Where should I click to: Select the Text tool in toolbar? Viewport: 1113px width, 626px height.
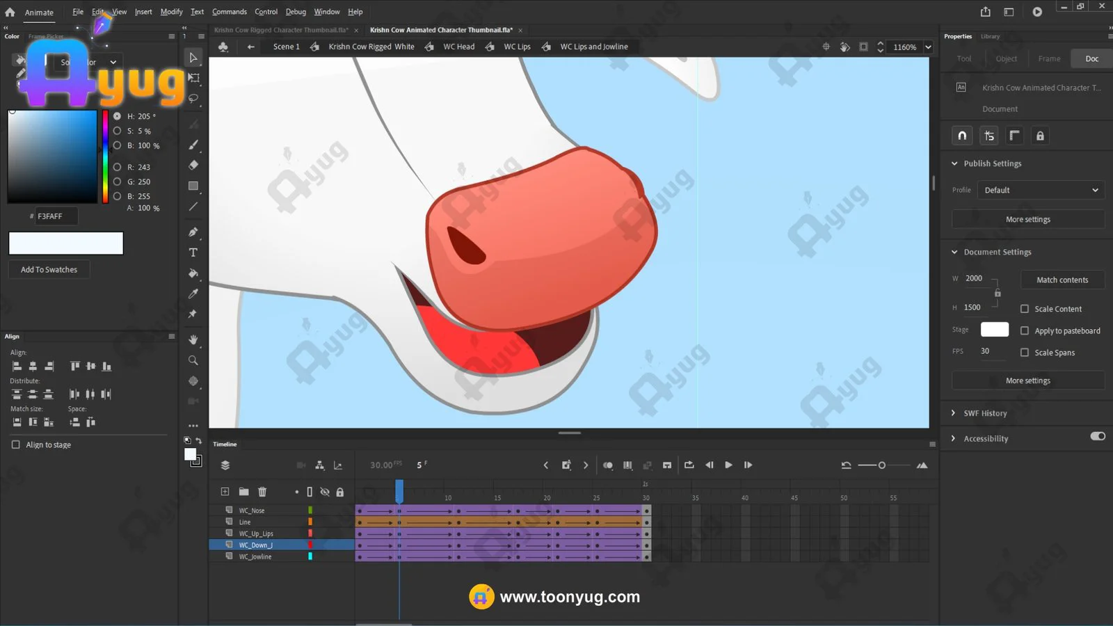pyautogui.click(x=193, y=252)
